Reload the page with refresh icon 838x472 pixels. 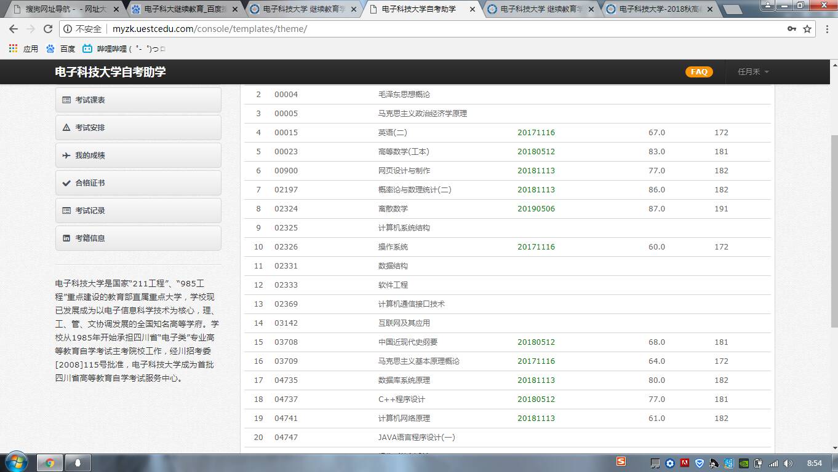48,29
